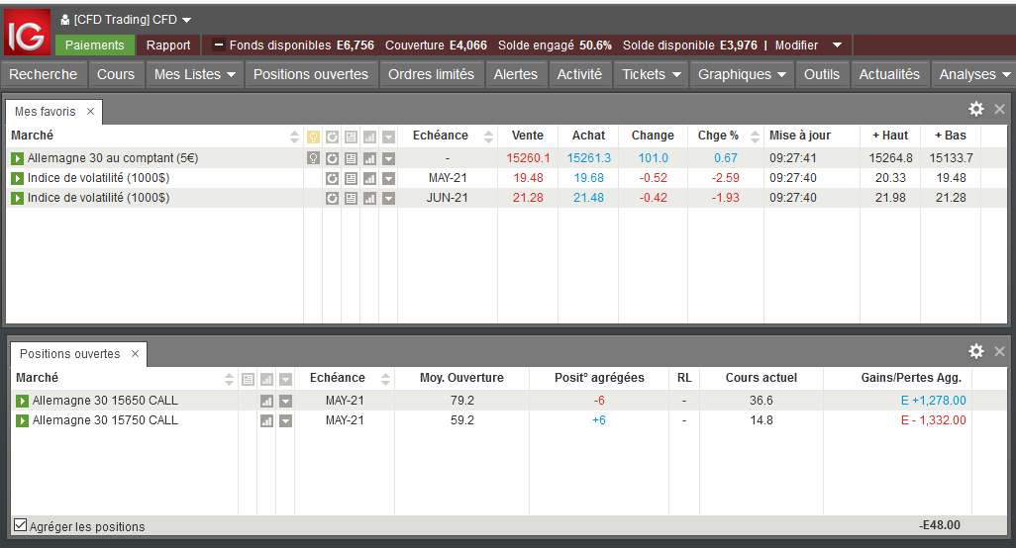Click refresh icon in MAY-21 volatility row

(332, 179)
